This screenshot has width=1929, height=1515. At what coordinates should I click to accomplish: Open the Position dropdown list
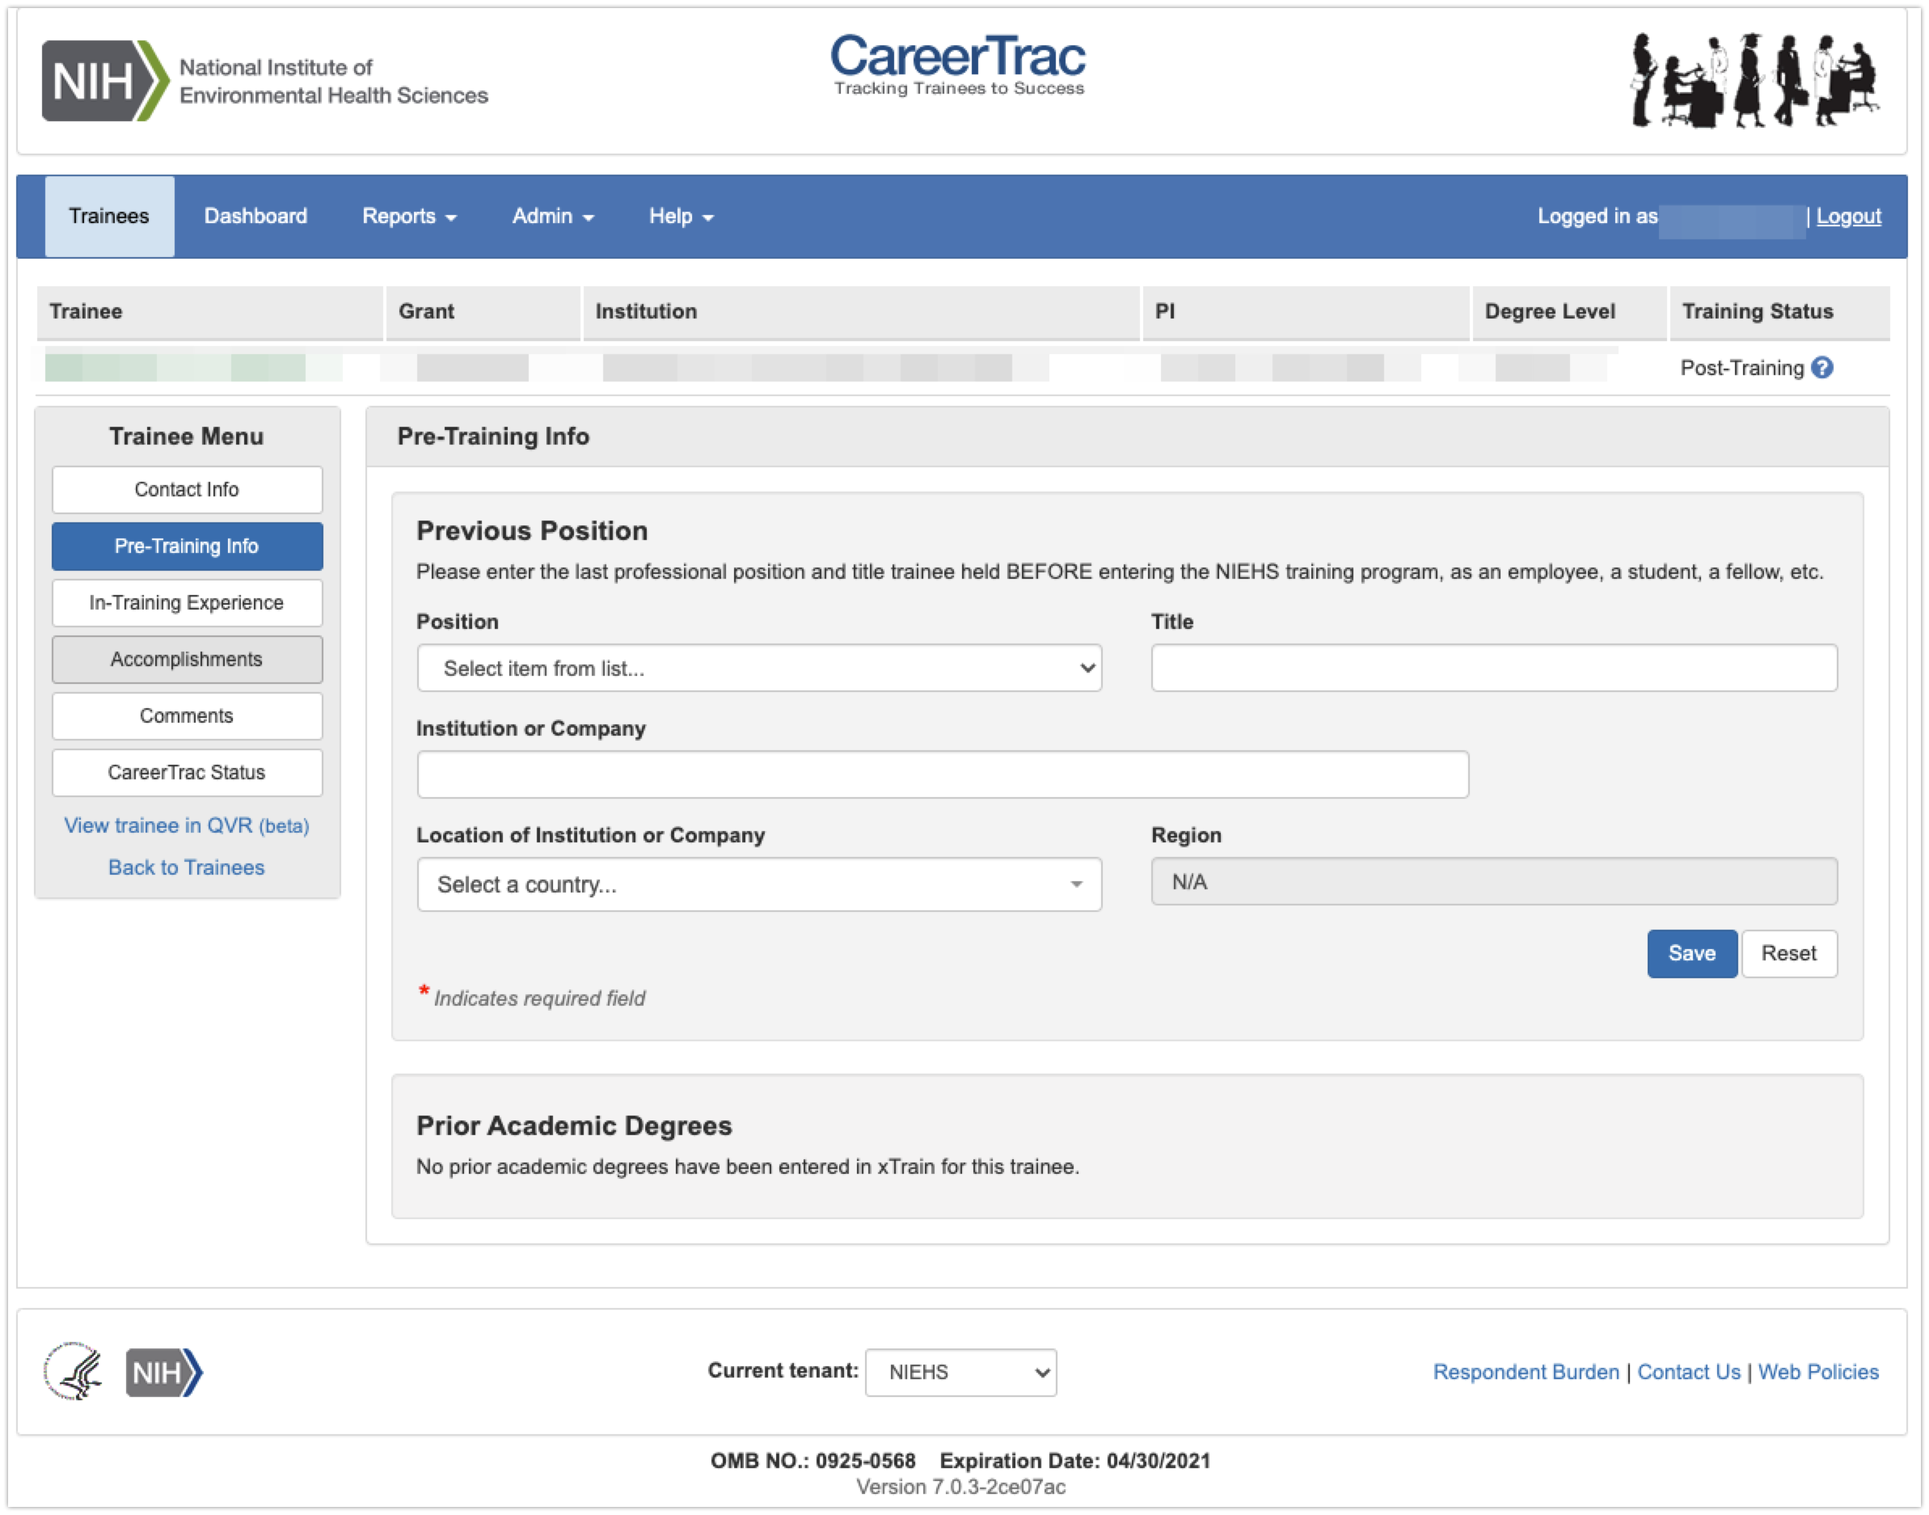pos(759,668)
